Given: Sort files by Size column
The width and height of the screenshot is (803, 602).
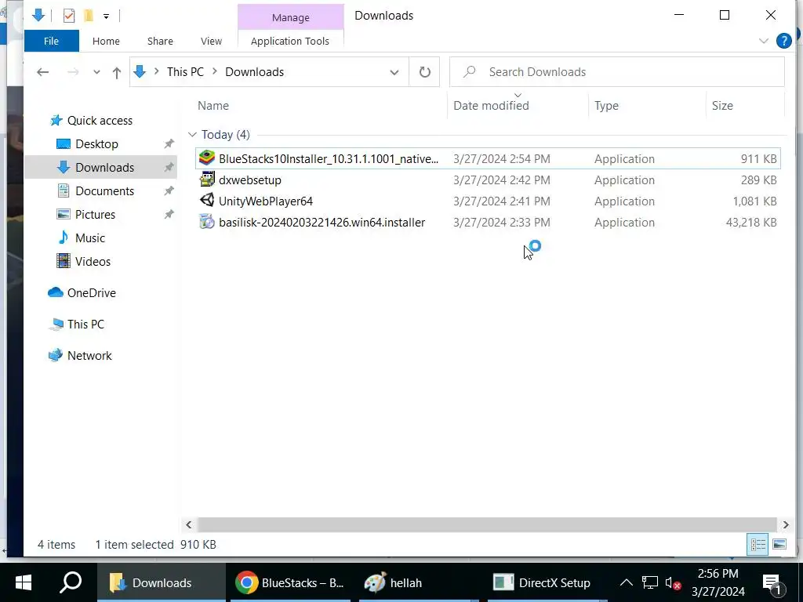Looking at the screenshot, I should click(x=722, y=106).
